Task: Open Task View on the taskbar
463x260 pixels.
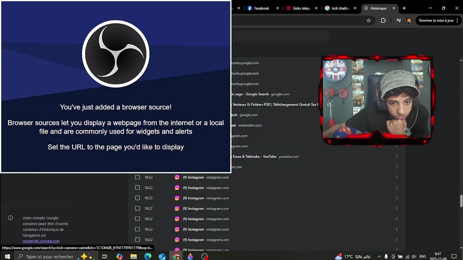Action: (x=105, y=256)
